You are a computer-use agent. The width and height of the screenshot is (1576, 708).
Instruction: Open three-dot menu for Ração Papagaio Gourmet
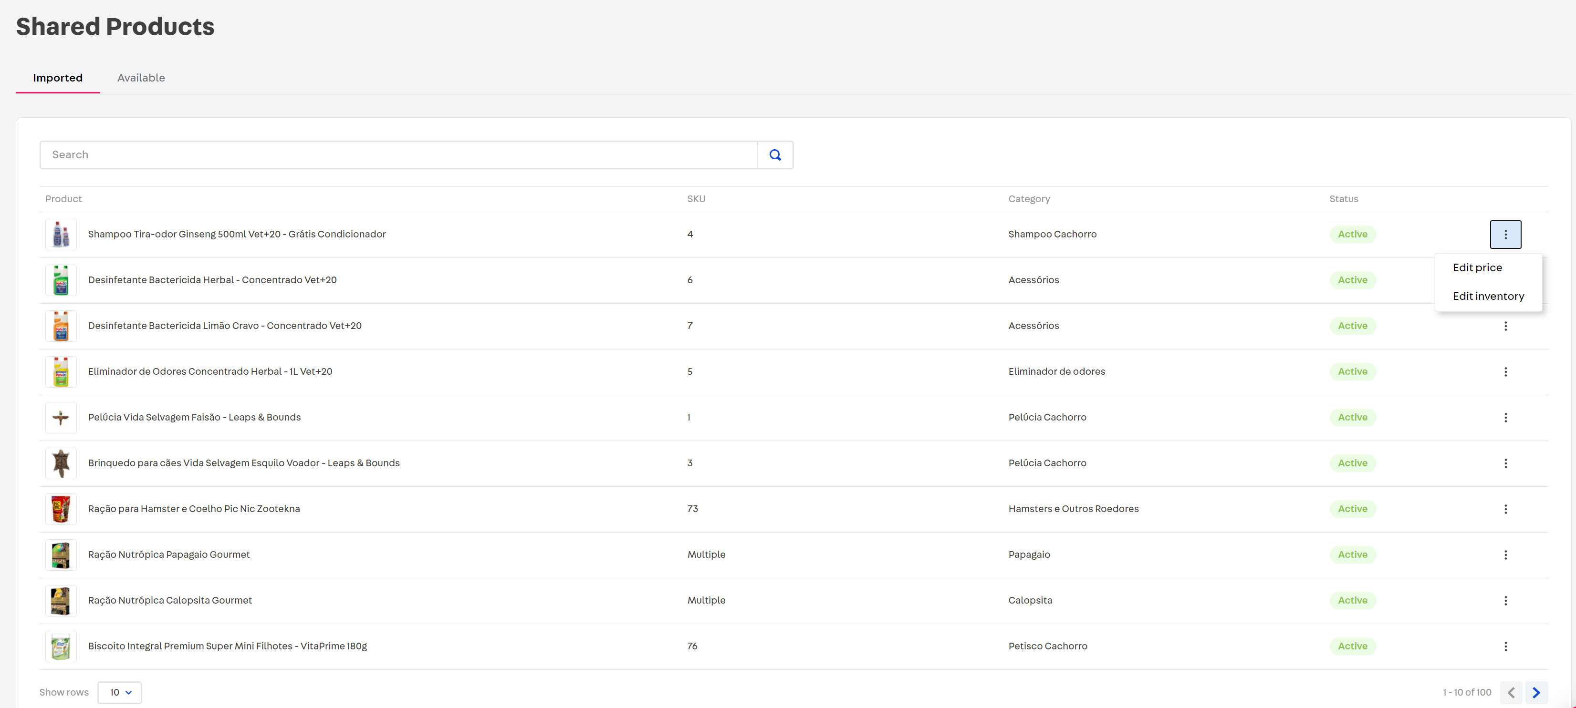(x=1505, y=554)
